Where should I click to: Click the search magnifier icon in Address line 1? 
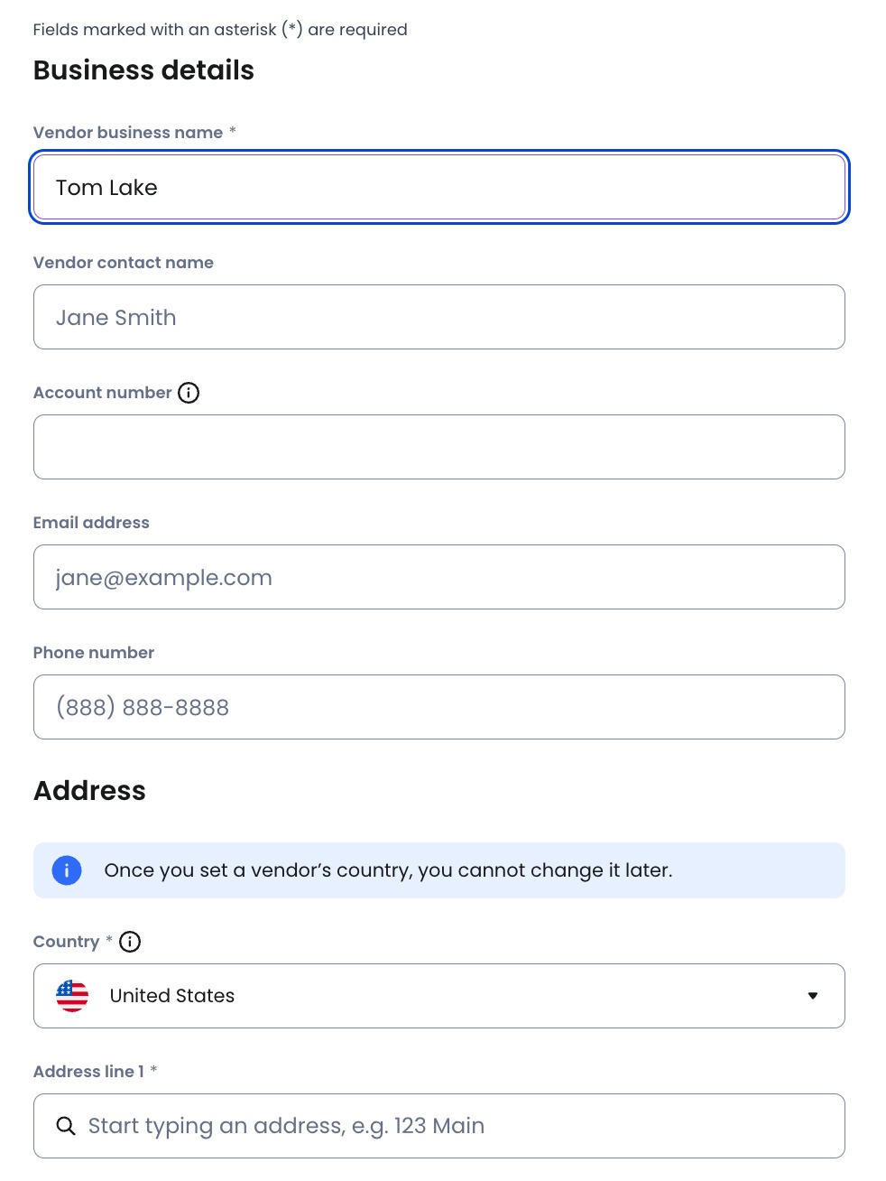coord(66,1126)
